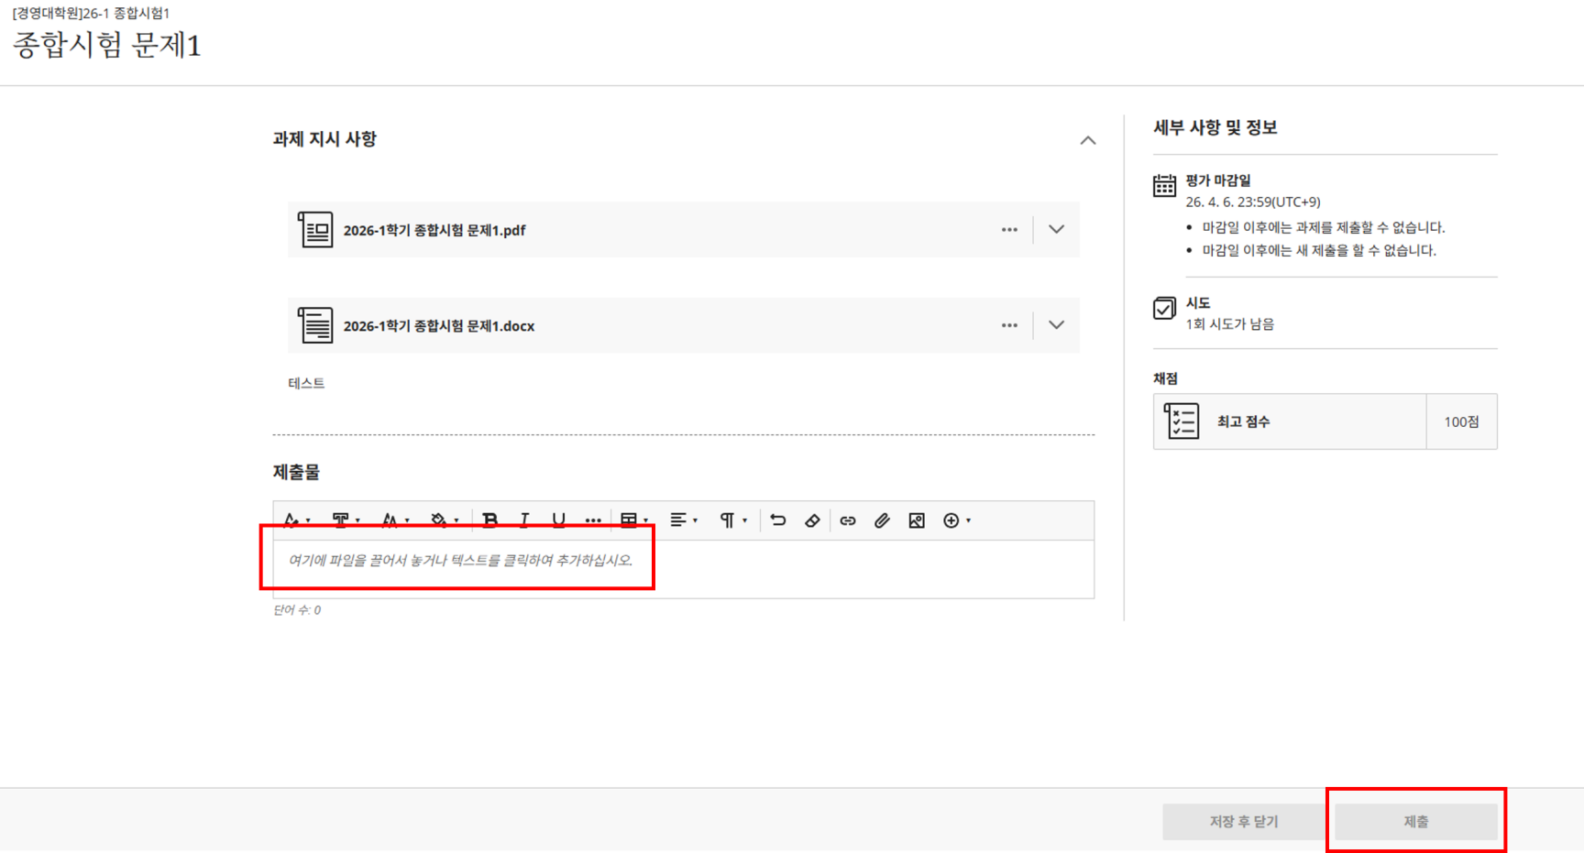The image size is (1584, 853).
Task: Click the insert link icon
Action: click(x=848, y=520)
